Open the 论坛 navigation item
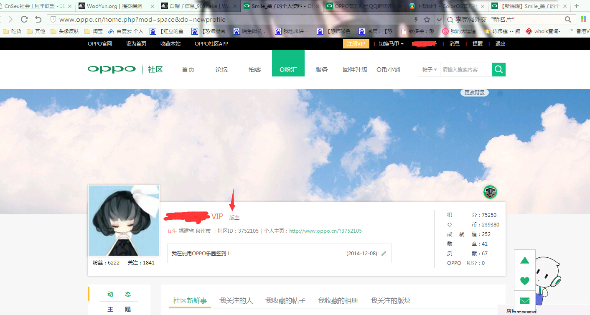This screenshot has height=315, width=590. (x=221, y=70)
